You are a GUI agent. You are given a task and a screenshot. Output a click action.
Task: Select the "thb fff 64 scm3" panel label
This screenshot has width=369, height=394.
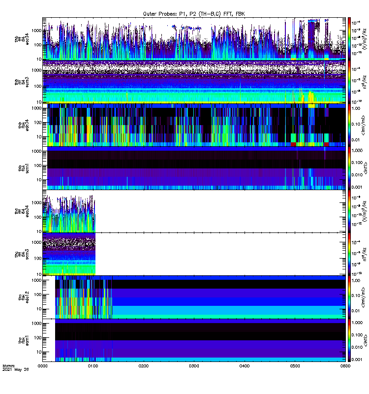pos(22,82)
